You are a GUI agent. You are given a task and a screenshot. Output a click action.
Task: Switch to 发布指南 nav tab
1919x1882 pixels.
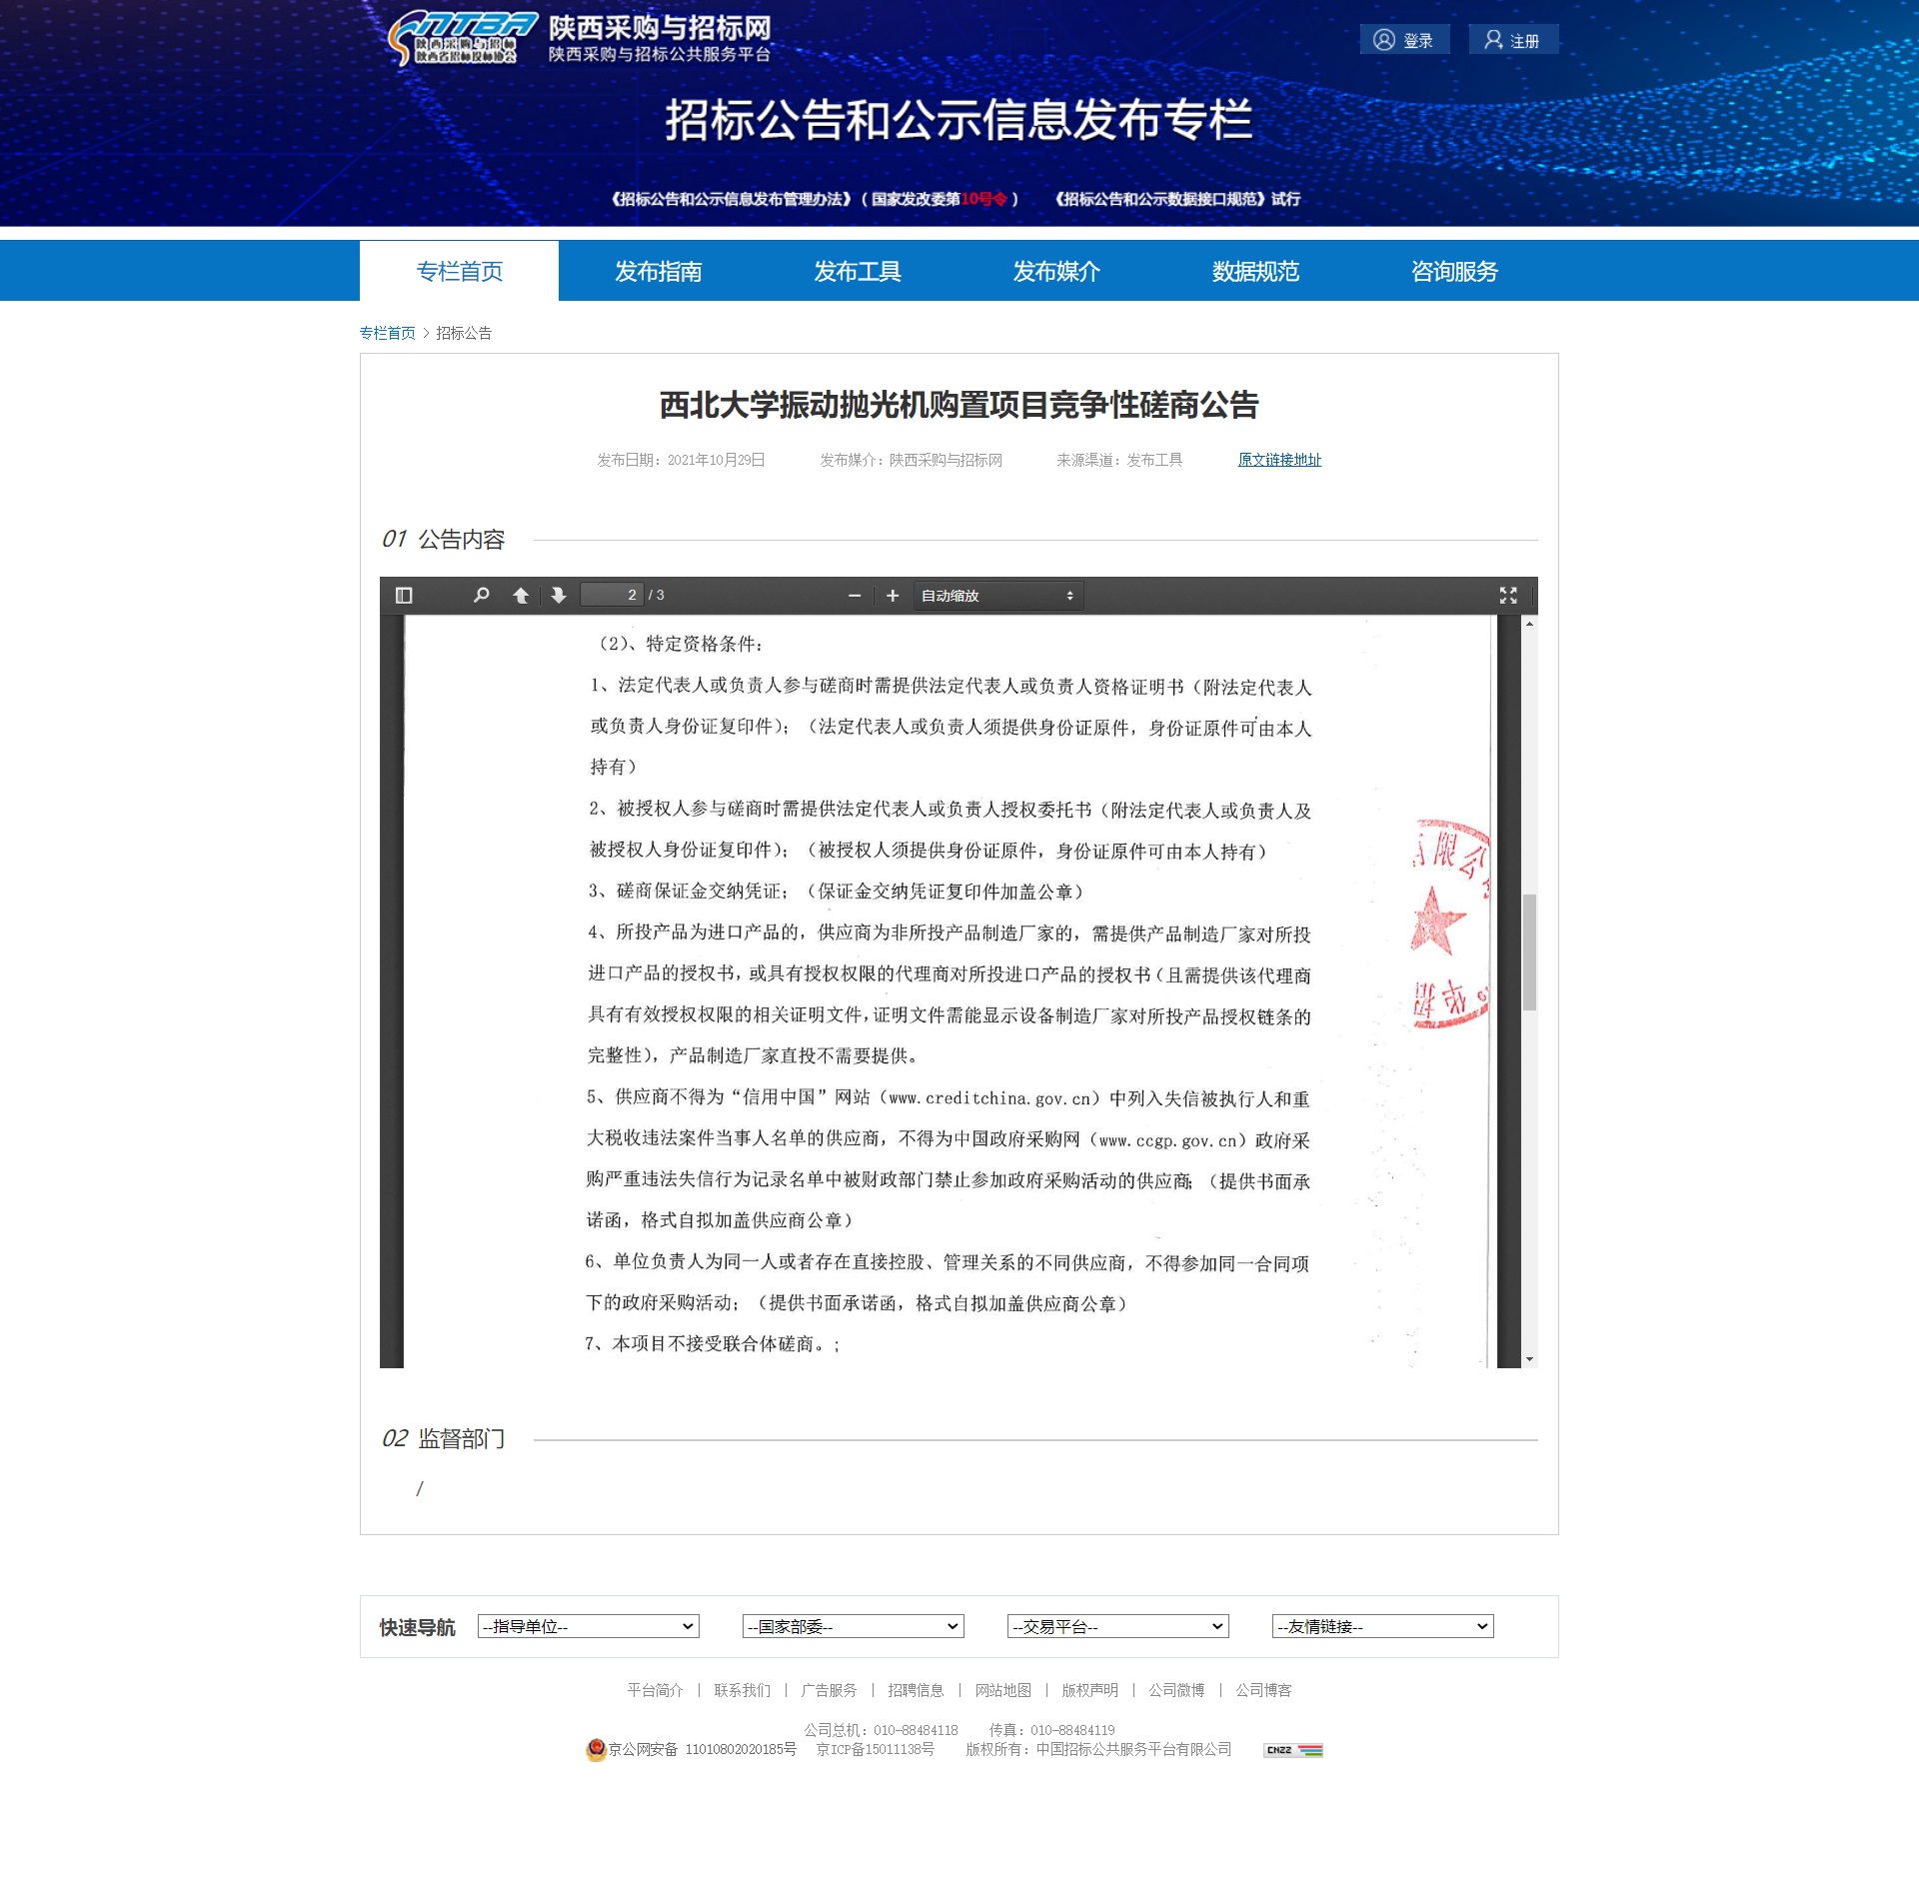658,271
